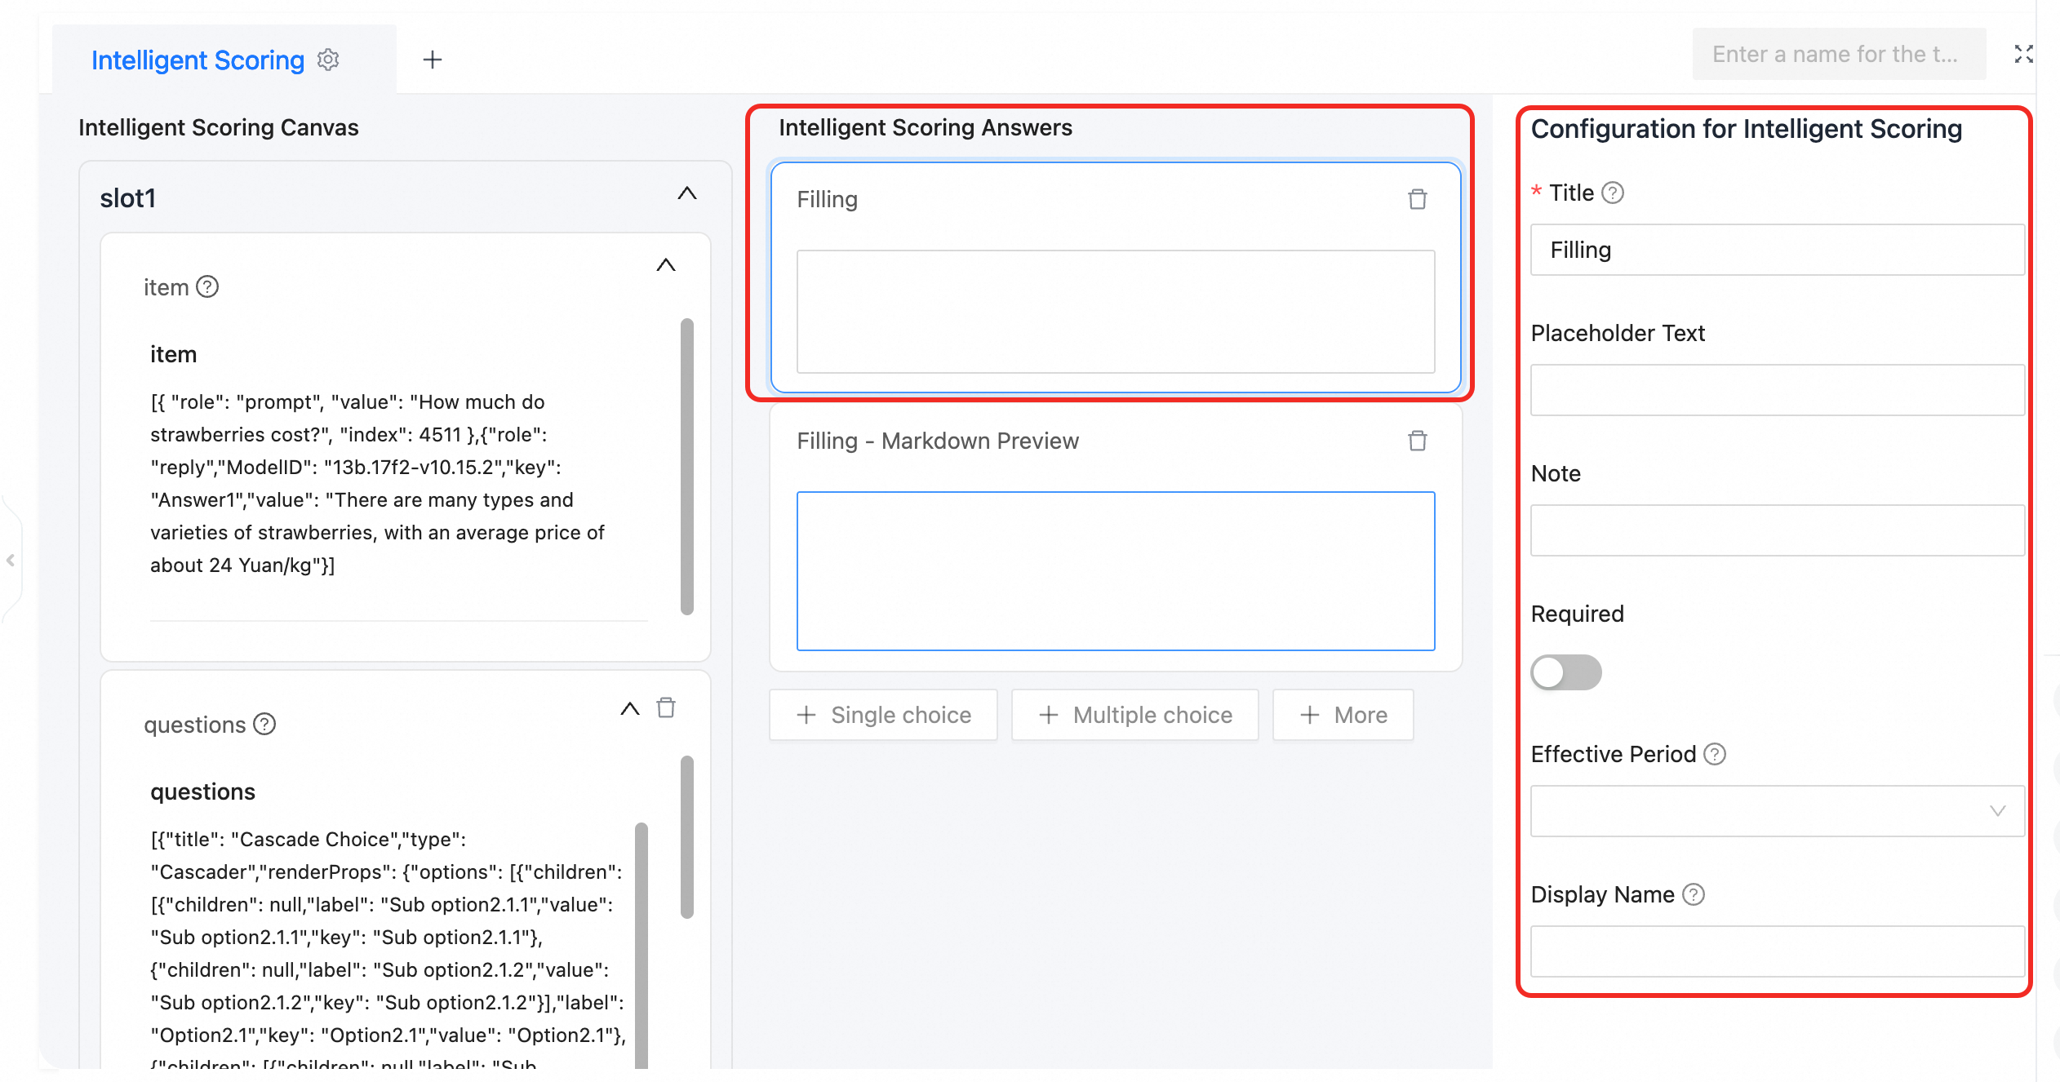This screenshot has height=1082, width=2060.
Task: Collapse the questions block
Action: [x=630, y=708]
